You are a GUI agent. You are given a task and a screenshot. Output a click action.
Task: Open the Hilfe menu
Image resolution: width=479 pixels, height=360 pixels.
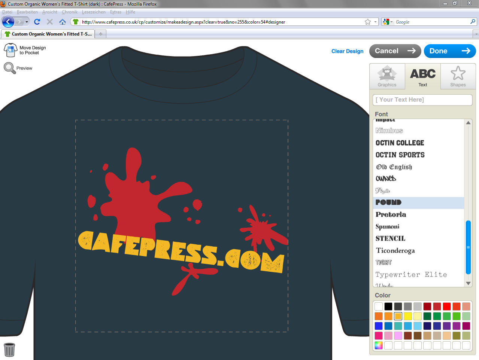(131, 12)
